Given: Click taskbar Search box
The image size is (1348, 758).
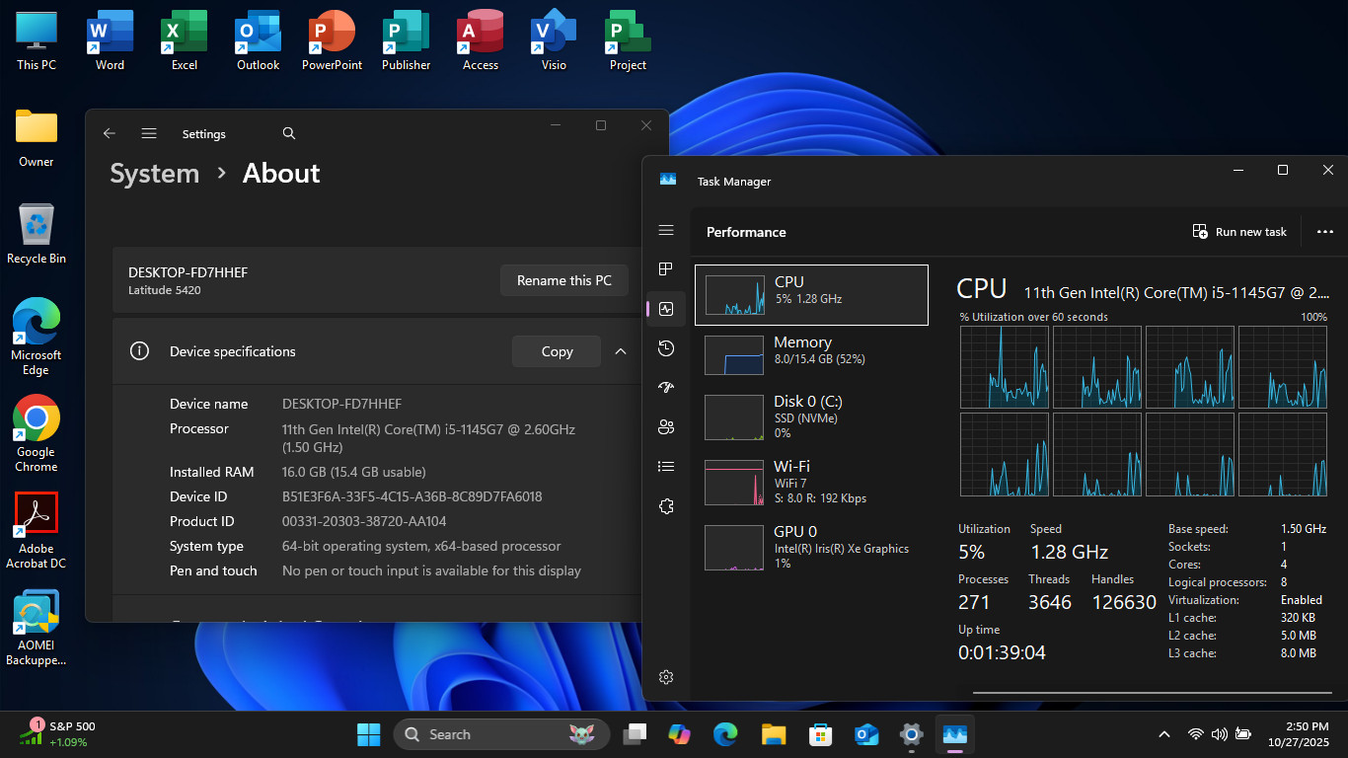Looking at the screenshot, I should tap(501, 734).
